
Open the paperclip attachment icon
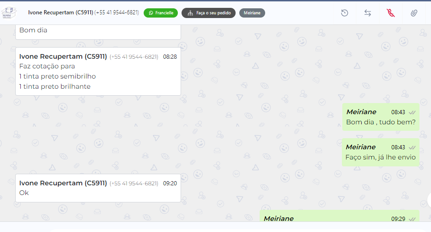click(x=414, y=13)
